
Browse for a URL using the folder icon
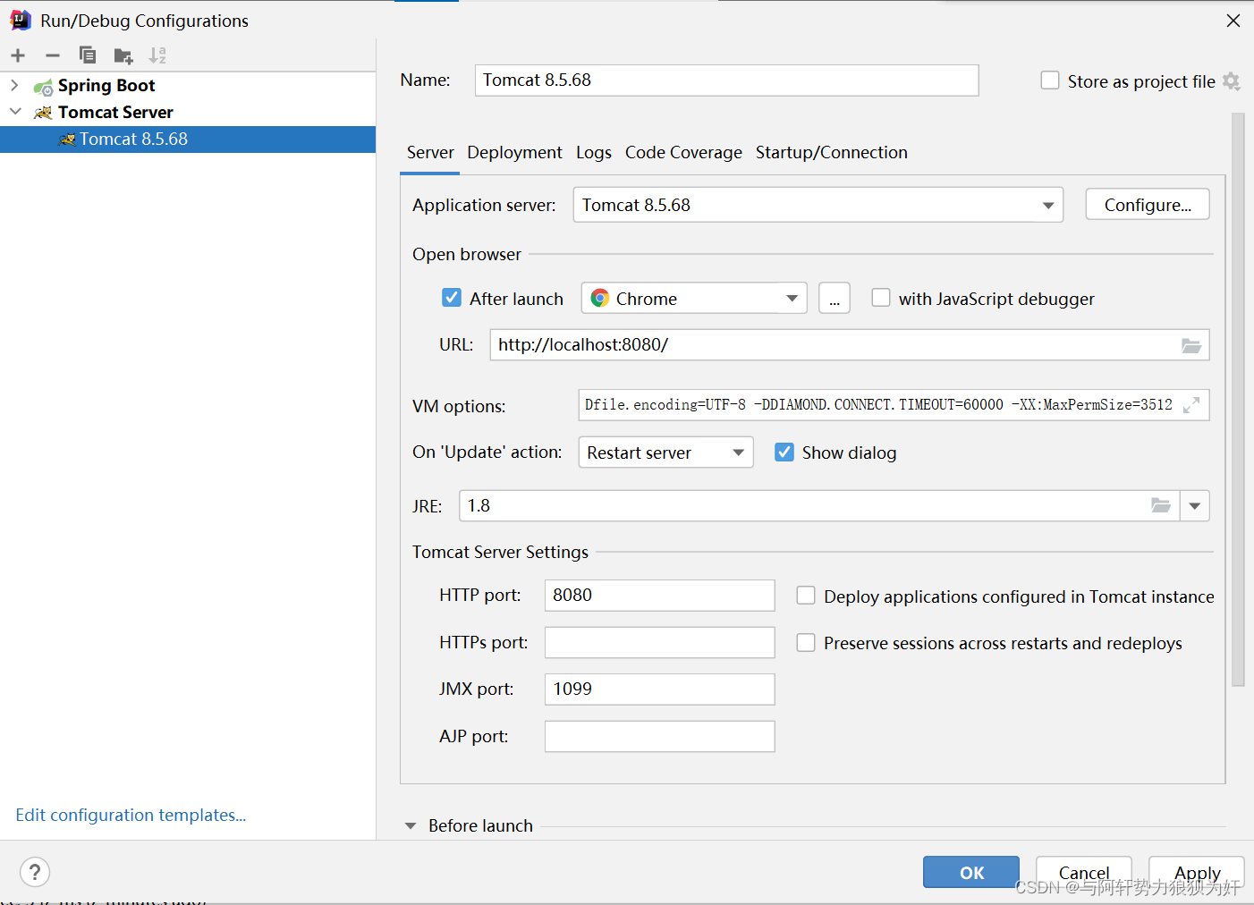click(1191, 345)
